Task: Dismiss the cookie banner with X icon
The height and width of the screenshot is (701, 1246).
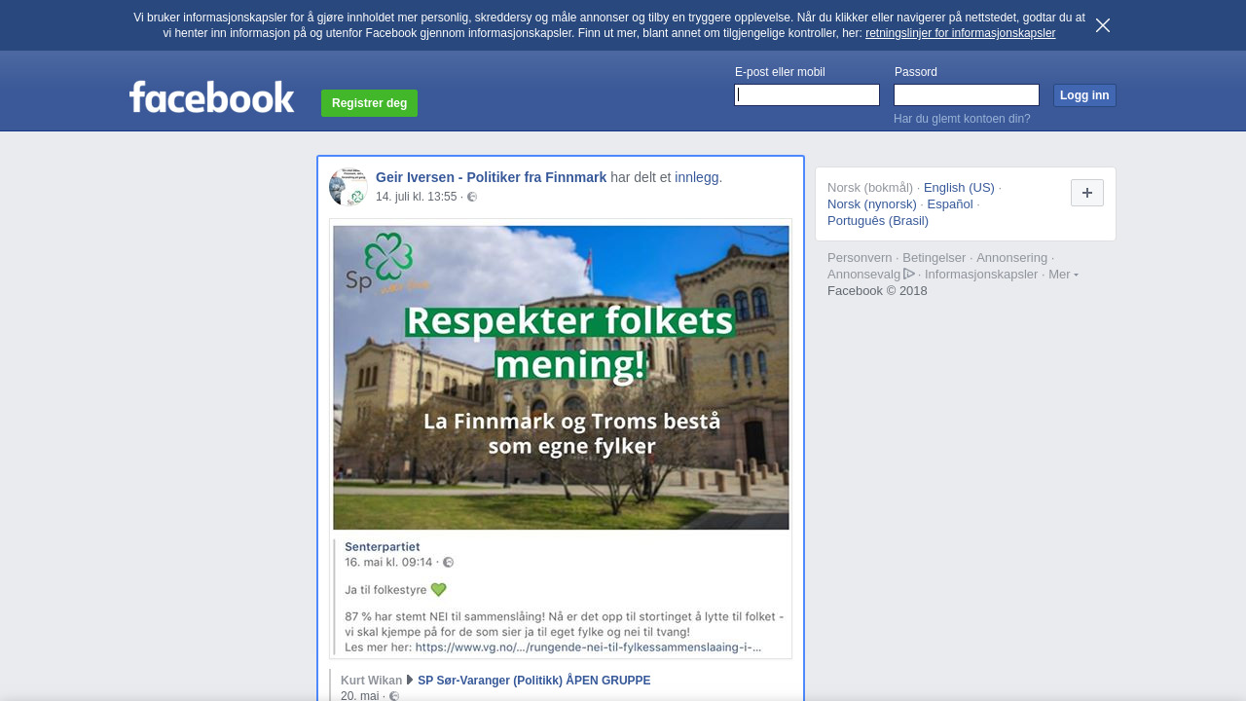Action: 1103,25
